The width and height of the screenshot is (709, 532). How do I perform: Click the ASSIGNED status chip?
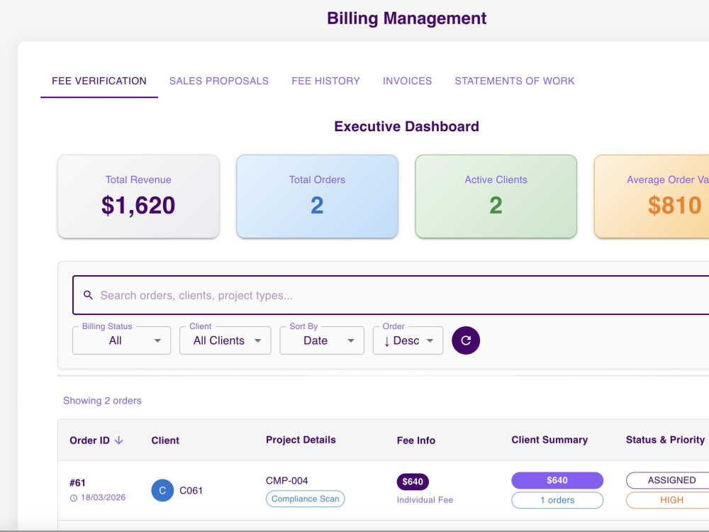click(669, 480)
